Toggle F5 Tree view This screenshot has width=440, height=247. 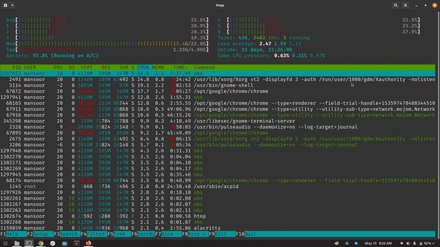pyautogui.click(x=119, y=234)
